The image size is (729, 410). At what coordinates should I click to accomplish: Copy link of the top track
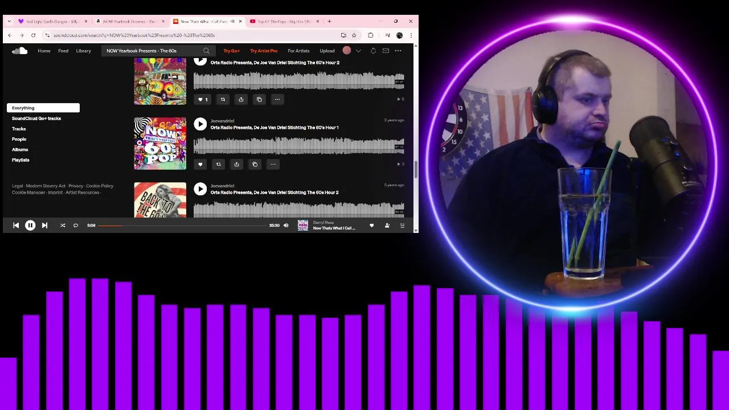pyautogui.click(x=259, y=99)
